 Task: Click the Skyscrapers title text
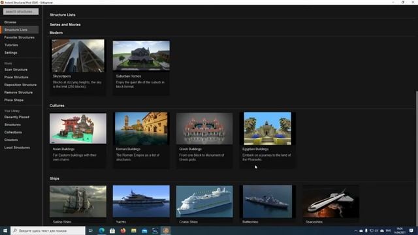pyautogui.click(x=62, y=76)
